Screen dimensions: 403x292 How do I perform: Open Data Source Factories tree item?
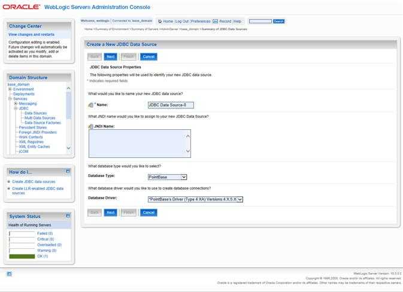pyautogui.click(x=43, y=123)
